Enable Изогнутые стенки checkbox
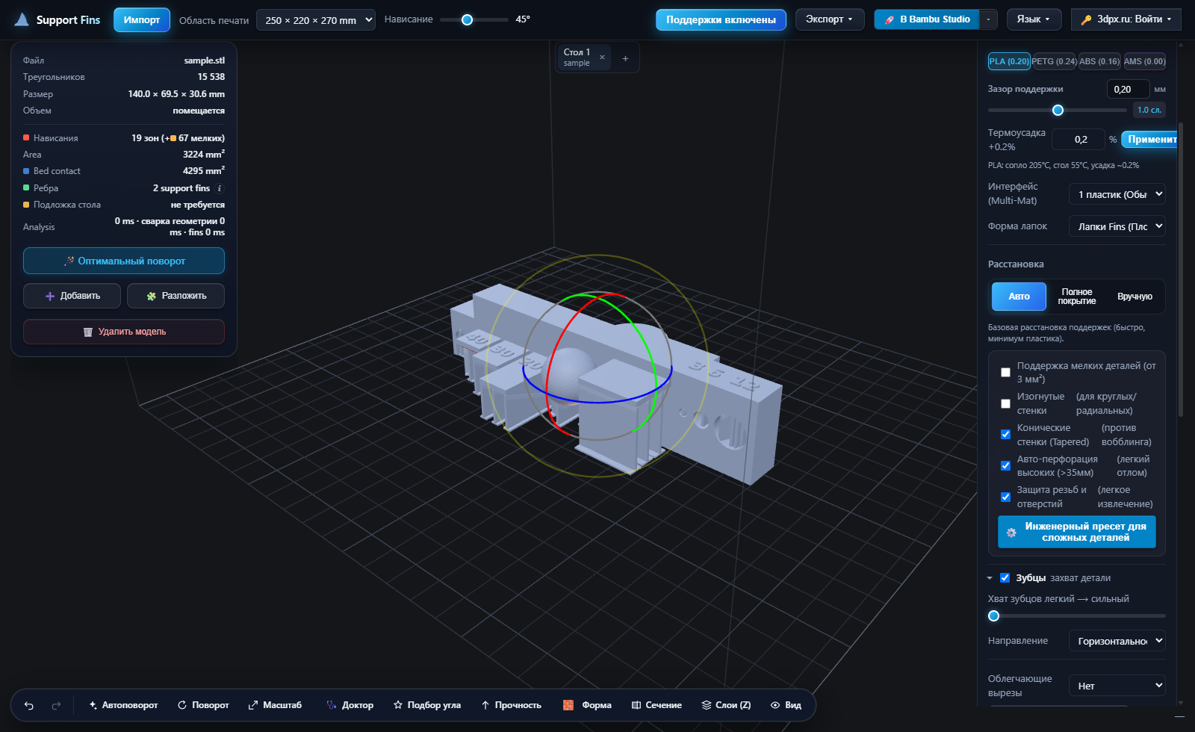 [1005, 403]
